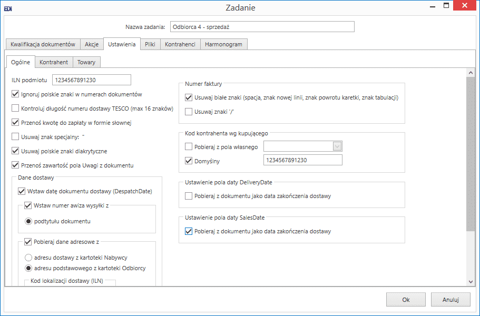
Task: Check 'Pobieraj z pola własnego' option
Action: pos(189,146)
